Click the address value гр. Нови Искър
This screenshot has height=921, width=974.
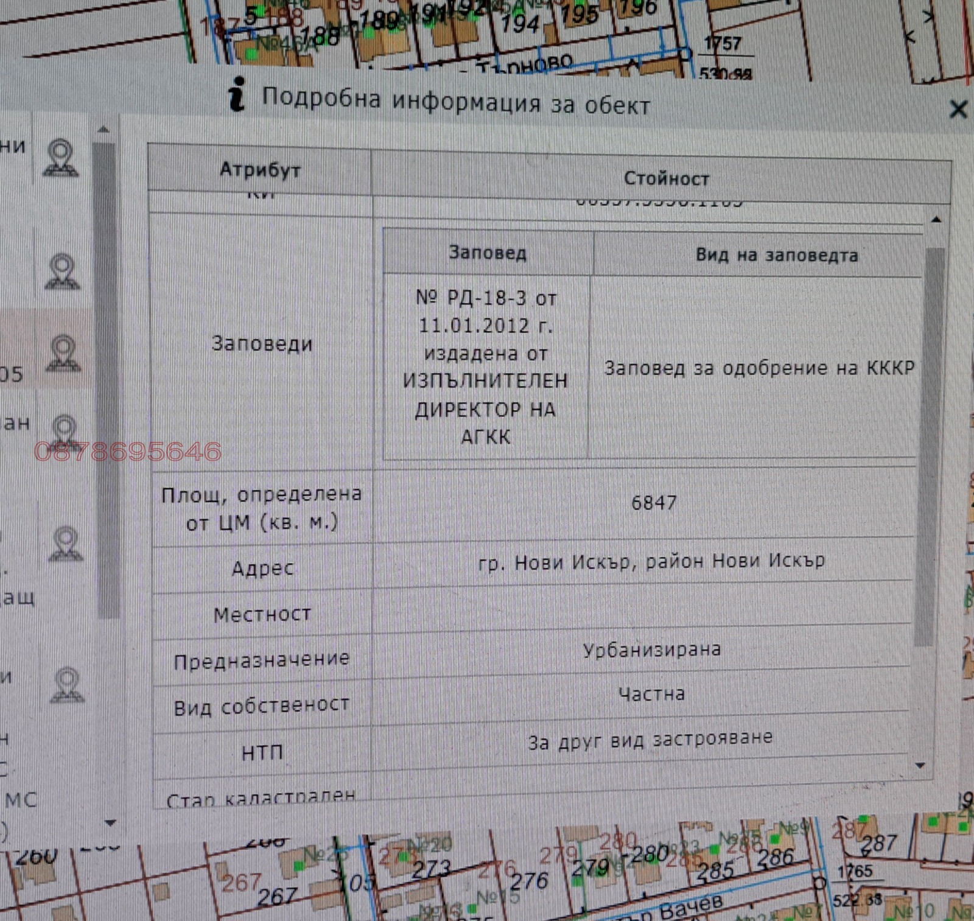point(651,561)
